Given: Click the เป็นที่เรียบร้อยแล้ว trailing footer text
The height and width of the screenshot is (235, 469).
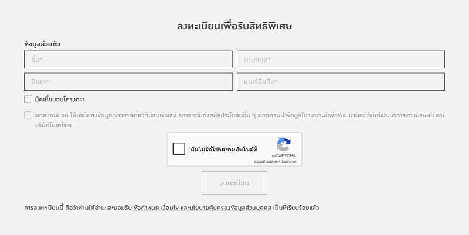Looking at the screenshot, I should click(296, 208).
